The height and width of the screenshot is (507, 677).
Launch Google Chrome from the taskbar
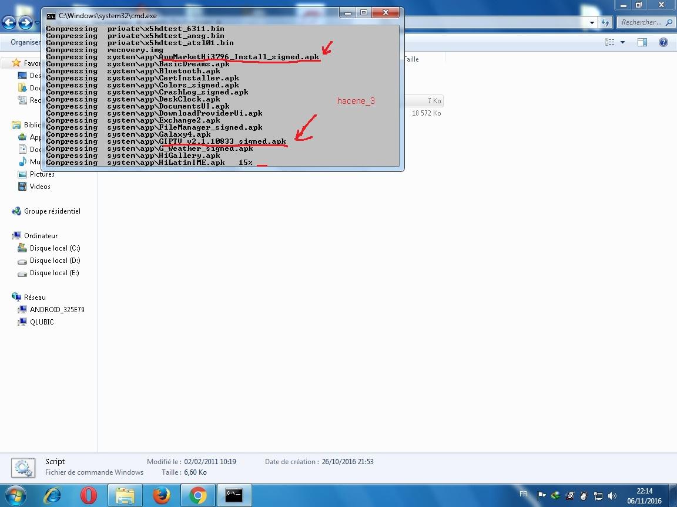coord(198,496)
